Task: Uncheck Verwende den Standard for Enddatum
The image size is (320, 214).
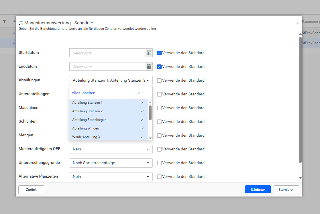Action: click(x=159, y=66)
